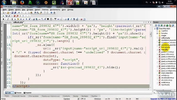Switch to Preview view
Image resolution: width=177 pixels, height=100 pixels.
coord(18,93)
